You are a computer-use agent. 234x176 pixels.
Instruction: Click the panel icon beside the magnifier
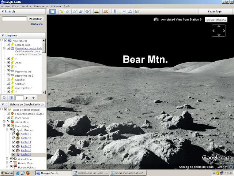click(11, 98)
